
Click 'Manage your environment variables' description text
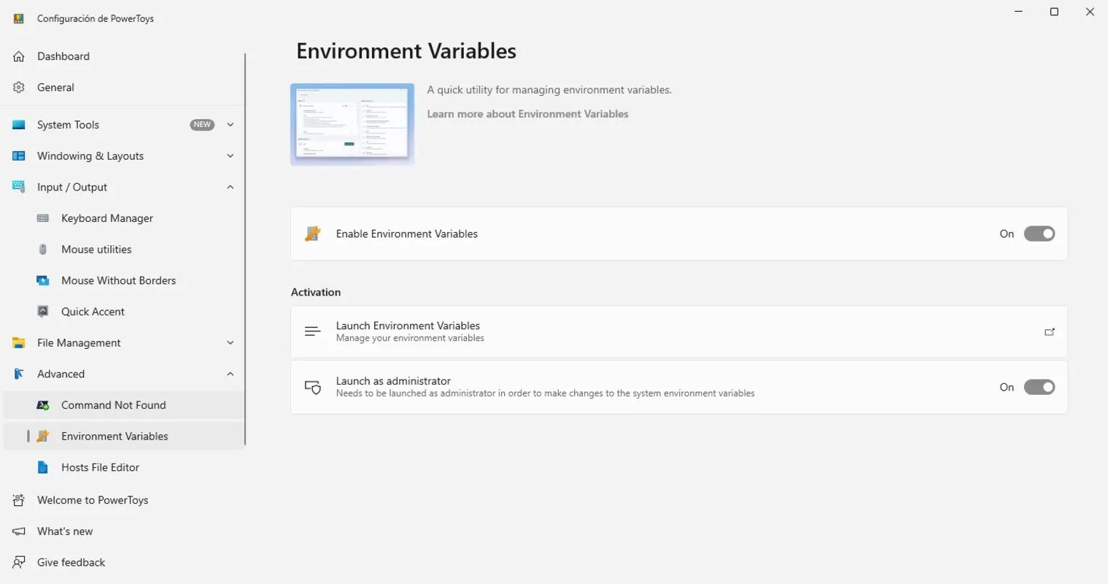[410, 338]
